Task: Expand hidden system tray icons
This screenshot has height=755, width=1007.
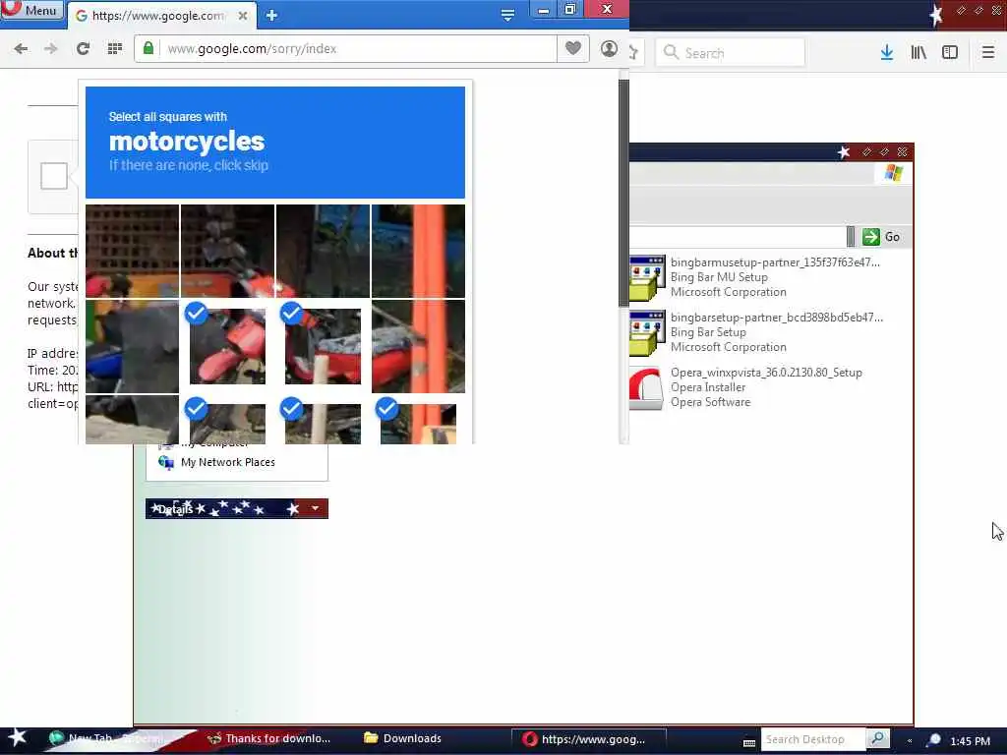Action: pyautogui.click(x=910, y=741)
